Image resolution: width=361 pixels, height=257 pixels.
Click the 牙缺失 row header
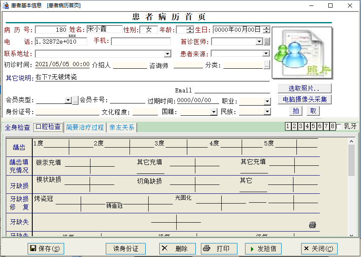pos(19,222)
